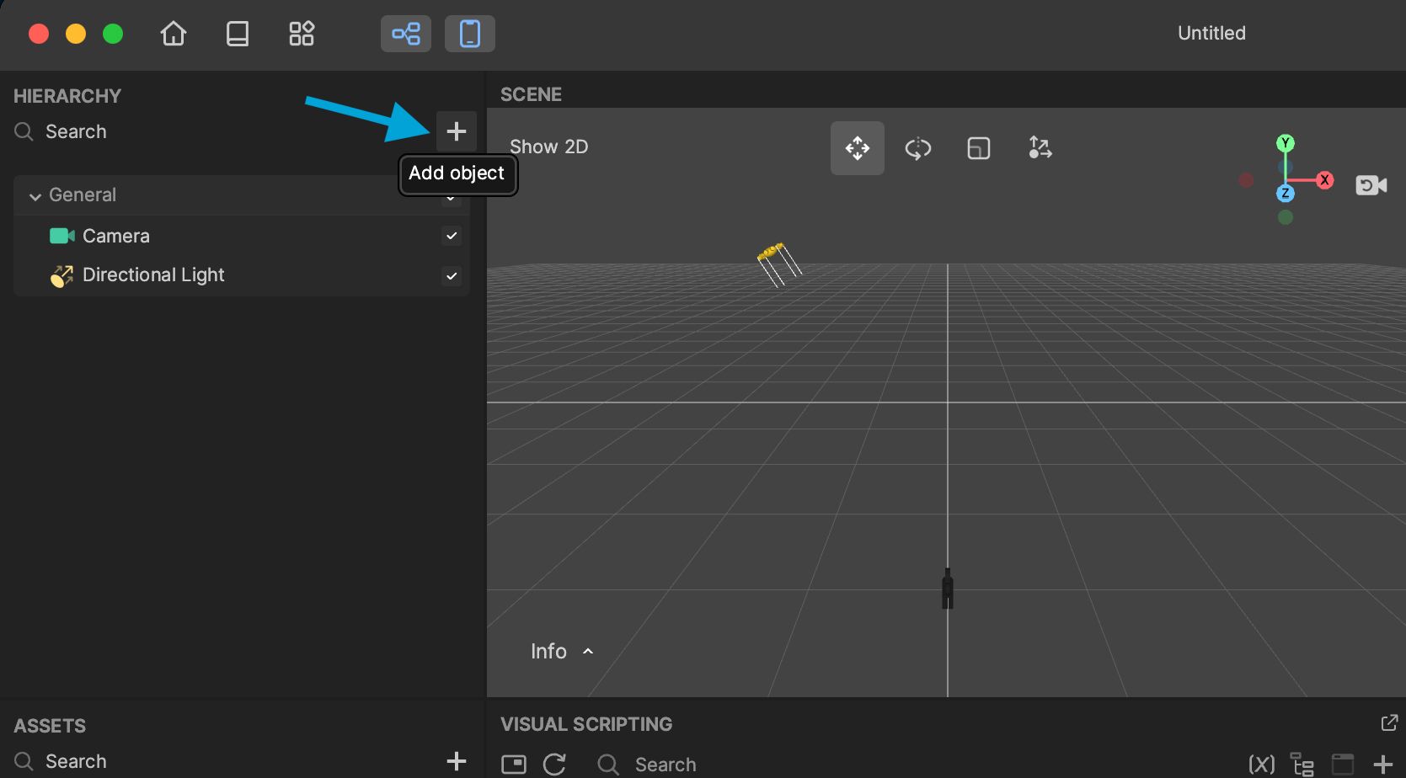Uncheck Camera visibility checkbox
Image resolution: width=1406 pixels, height=778 pixels.
pos(452,236)
